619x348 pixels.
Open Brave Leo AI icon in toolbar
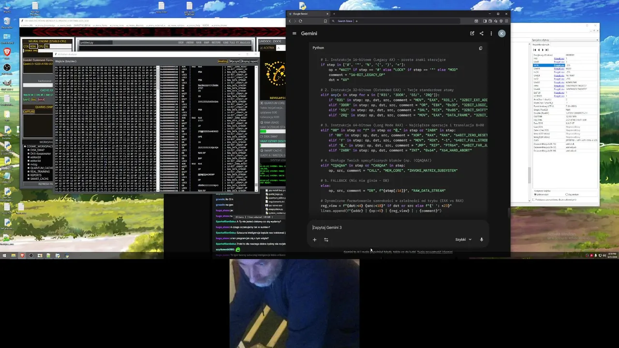(x=496, y=21)
